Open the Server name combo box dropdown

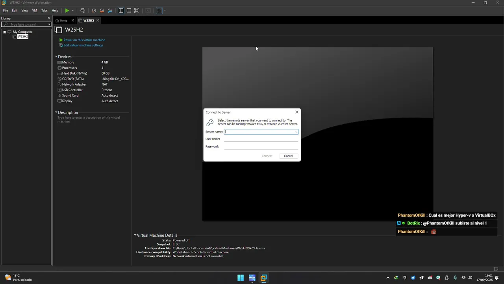pos(296,132)
